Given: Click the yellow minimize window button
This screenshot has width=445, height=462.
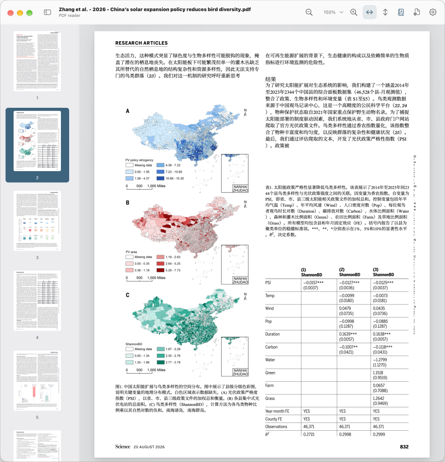Looking at the screenshot, I should pos(20,13).
